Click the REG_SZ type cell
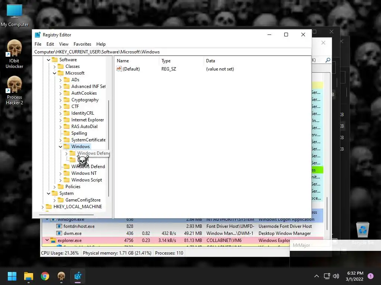The width and height of the screenshot is (381, 285). tap(169, 69)
